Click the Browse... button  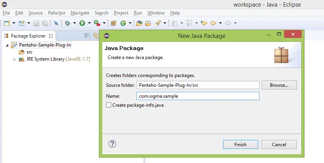point(279,85)
